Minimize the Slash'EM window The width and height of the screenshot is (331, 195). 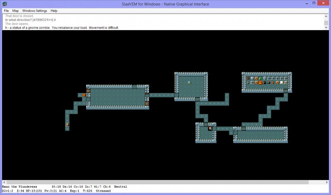[x=307, y=3]
